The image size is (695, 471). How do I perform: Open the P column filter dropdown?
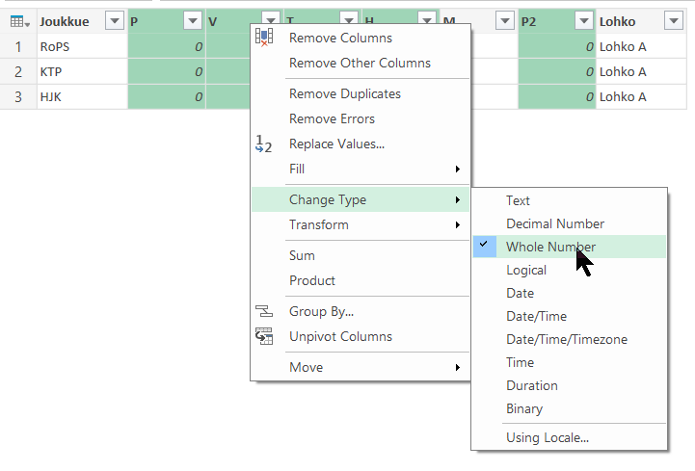click(191, 21)
